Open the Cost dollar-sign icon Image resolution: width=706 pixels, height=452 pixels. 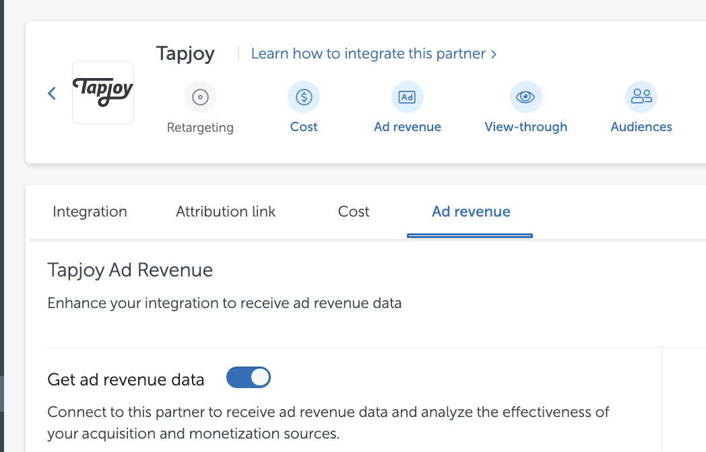(304, 97)
